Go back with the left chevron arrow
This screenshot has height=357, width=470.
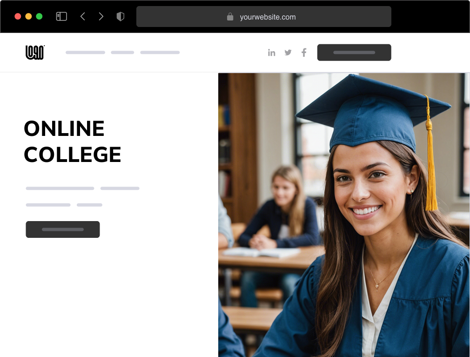83,16
